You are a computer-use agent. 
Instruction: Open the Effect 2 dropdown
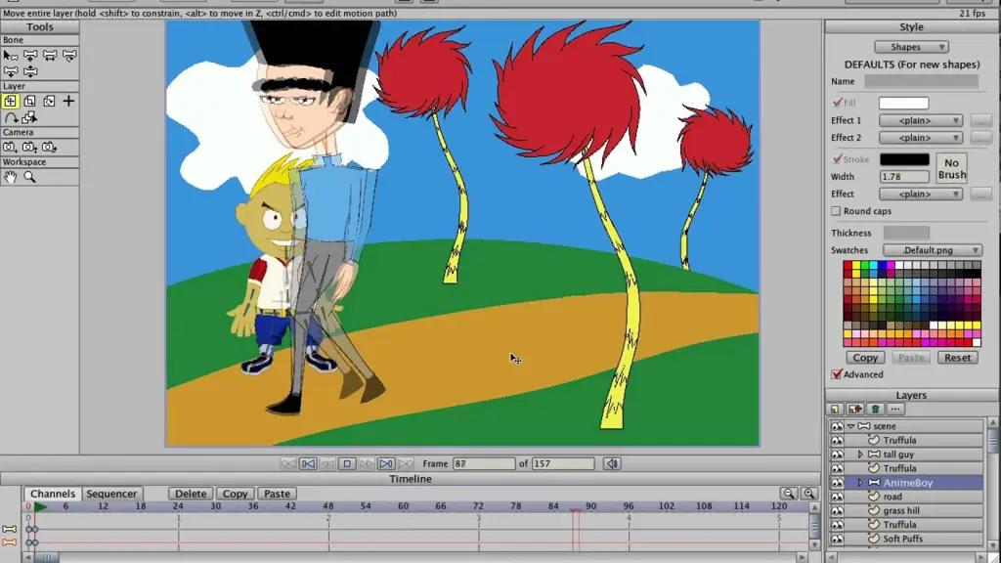point(921,138)
